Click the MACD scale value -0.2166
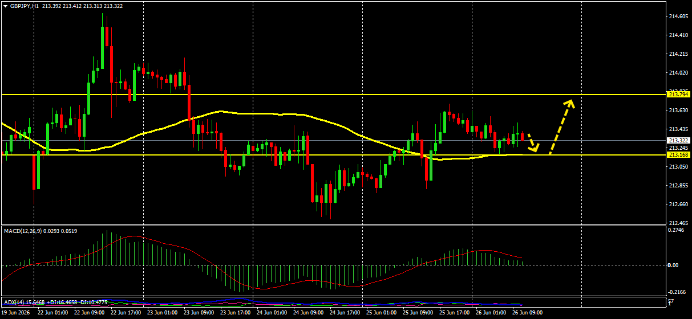Image resolution: width=692 pixels, height=319 pixels. coord(677,292)
